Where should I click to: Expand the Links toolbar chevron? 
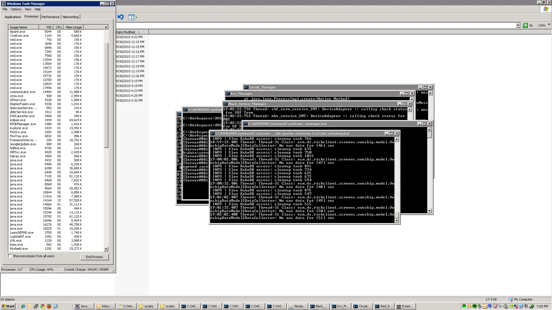click(x=549, y=25)
